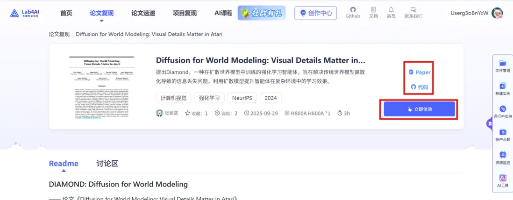Open AI课程 in the top navigation
Viewport: 513px width, 200px height.
pos(223,14)
